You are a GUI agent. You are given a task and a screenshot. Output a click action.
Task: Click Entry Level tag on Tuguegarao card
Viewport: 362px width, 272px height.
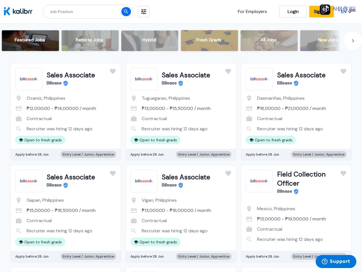point(204,154)
